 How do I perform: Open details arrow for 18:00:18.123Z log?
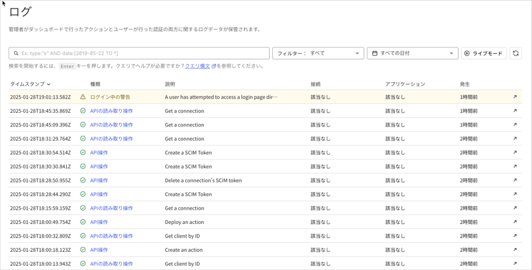(x=515, y=250)
